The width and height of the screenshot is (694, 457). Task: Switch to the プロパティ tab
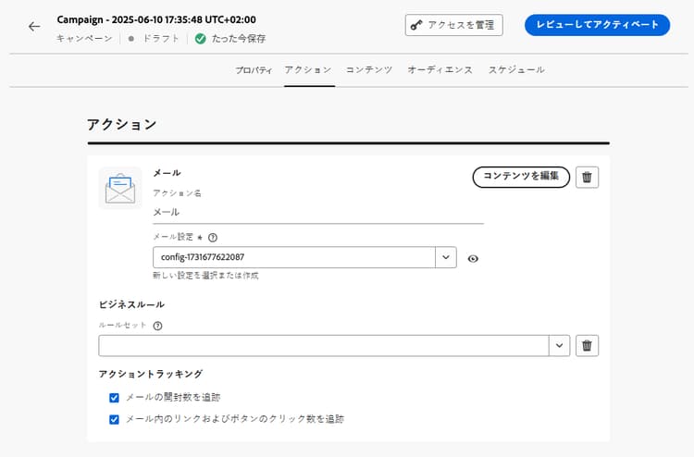[254, 70]
